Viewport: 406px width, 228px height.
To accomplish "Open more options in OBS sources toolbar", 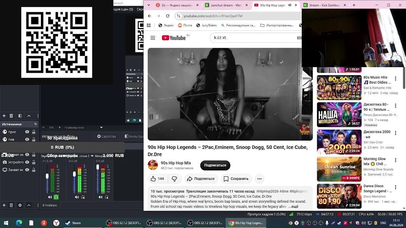I will 38,205.
